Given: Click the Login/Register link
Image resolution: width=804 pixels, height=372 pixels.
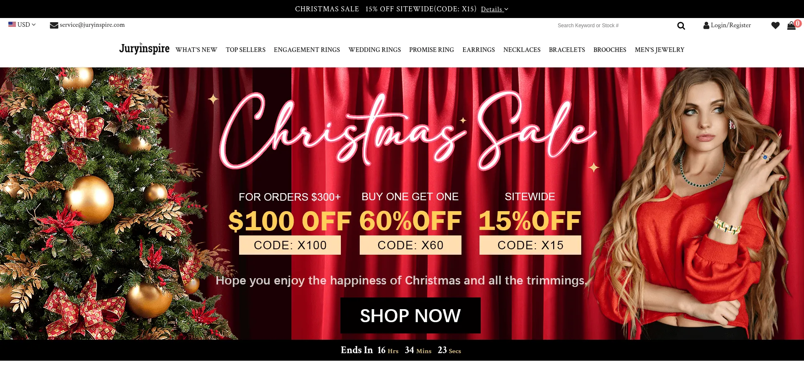Looking at the screenshot, I should click(731, 25).
